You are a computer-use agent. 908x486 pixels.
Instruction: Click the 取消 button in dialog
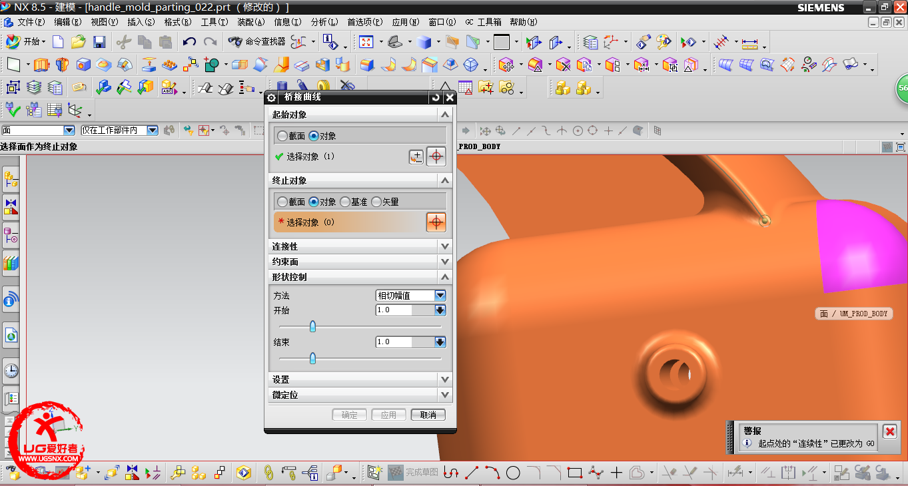point(428,415)
